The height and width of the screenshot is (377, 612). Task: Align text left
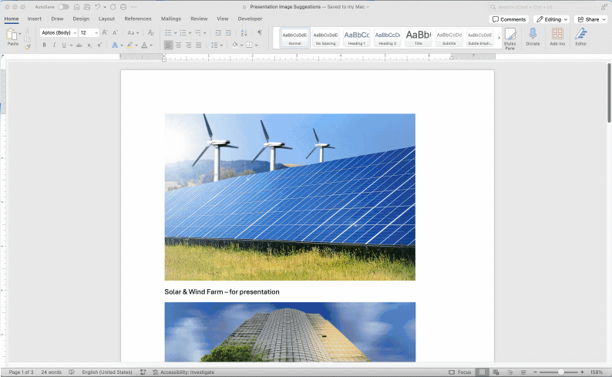pyautogui.click(x=168, y=45)
